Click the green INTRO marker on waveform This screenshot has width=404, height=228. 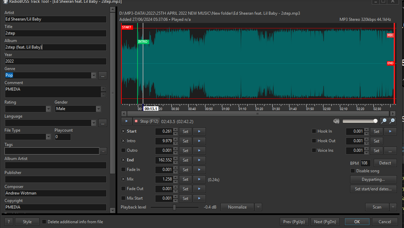coord(143,42)
